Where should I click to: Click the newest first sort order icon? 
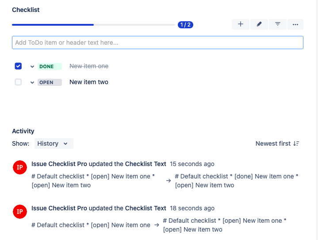(x=296, y=143)
